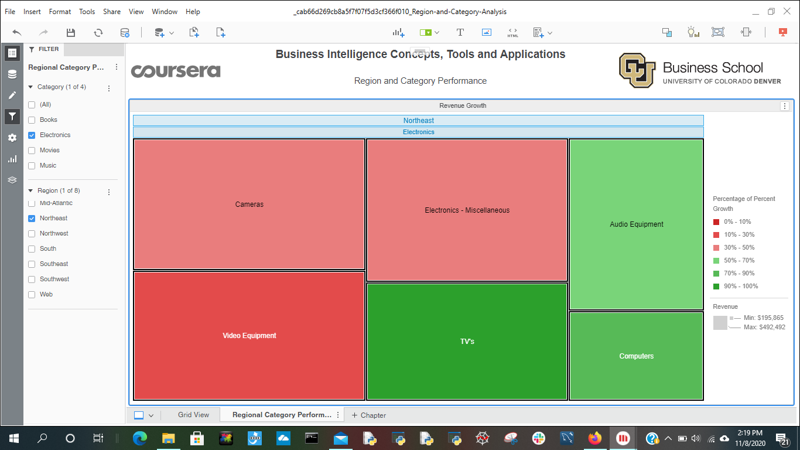Check the Books category checkbox
Image resolution: width=800 pixels, height=450 pixels.
coord(32,120)
